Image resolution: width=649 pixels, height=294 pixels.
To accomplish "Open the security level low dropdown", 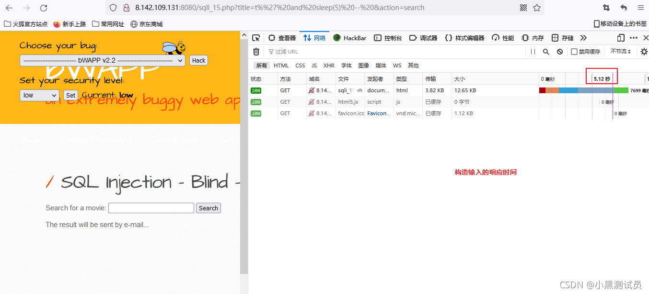I will [x=39, y=95].
